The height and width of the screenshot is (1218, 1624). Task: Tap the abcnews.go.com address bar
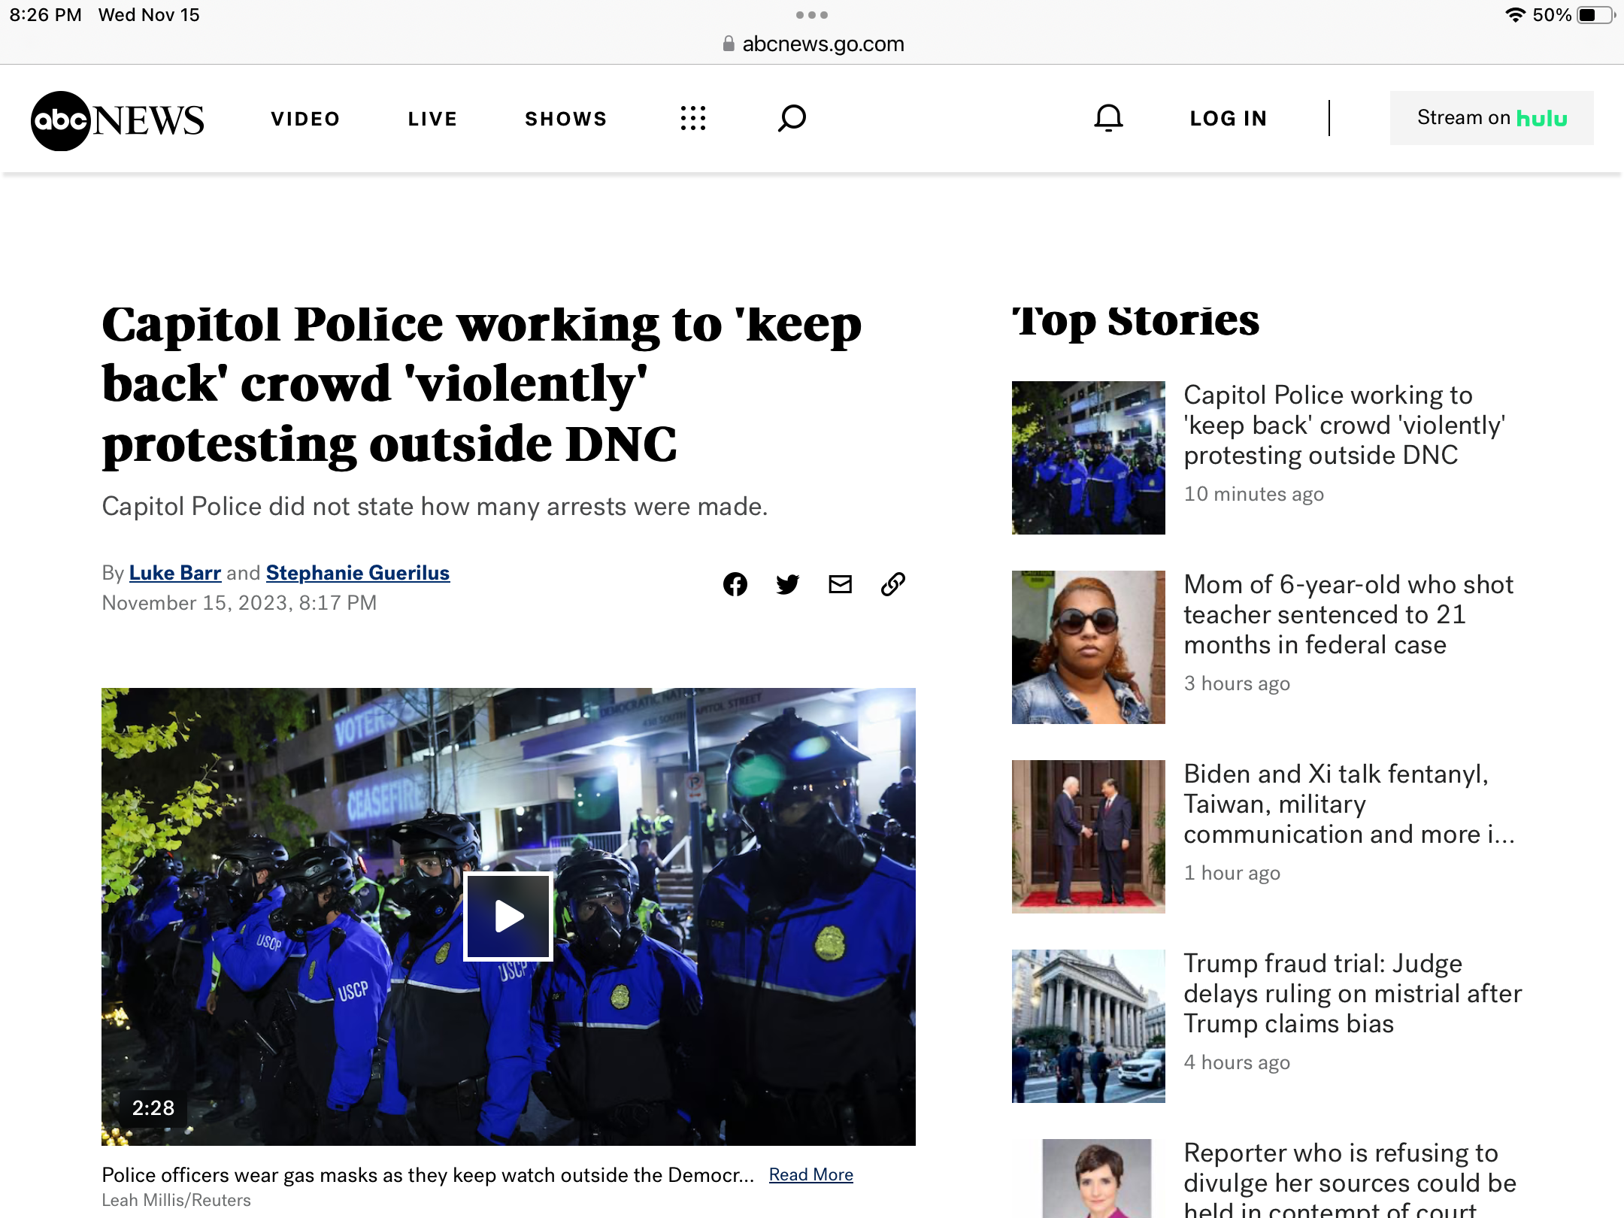pos(812,44)
